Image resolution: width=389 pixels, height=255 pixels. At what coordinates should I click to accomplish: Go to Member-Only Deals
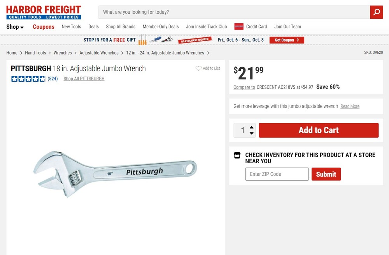(x=161, y=27)
